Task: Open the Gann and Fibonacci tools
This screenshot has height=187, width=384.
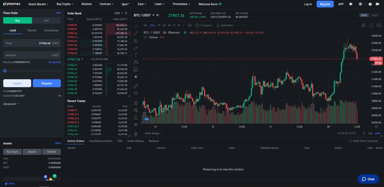Action: [x=136, y=40]
